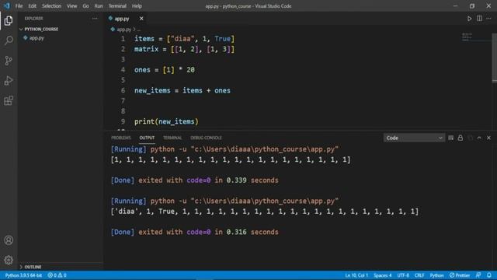
Task: Open the Accounts icon in activity bar
Action: (9, 240)
